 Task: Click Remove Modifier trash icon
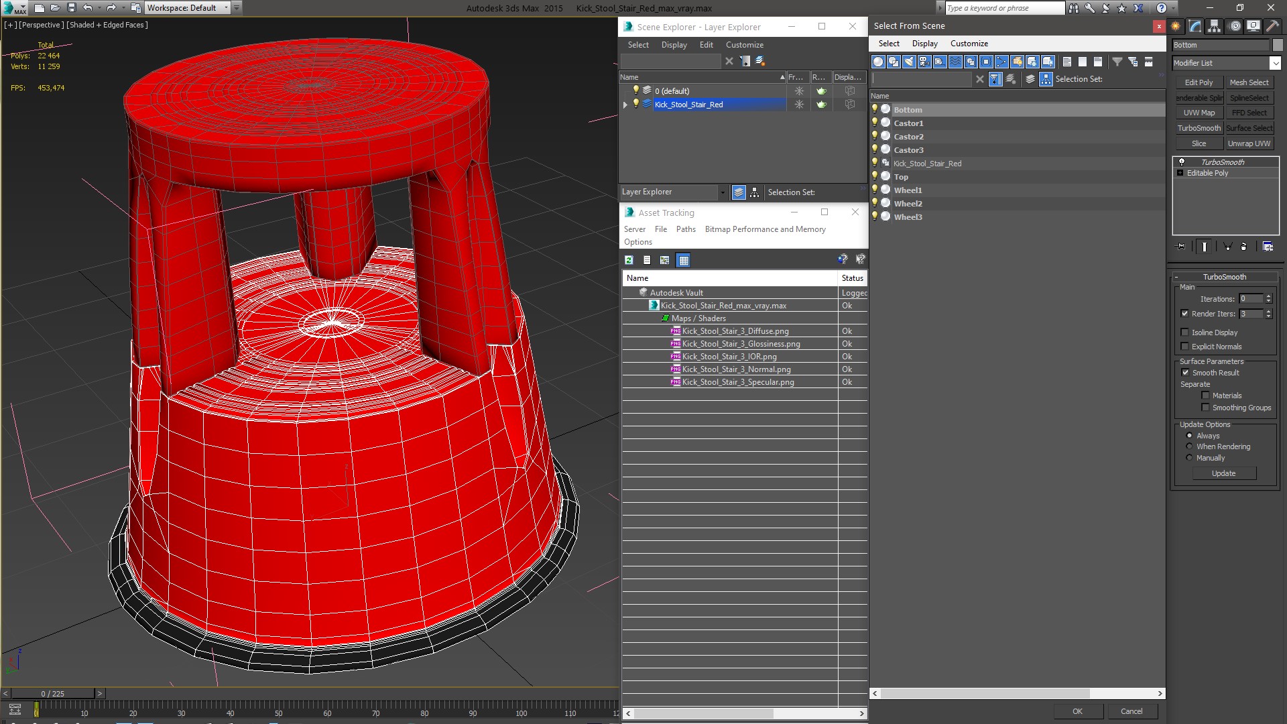pyautogui.click(x=1244, y=247)
